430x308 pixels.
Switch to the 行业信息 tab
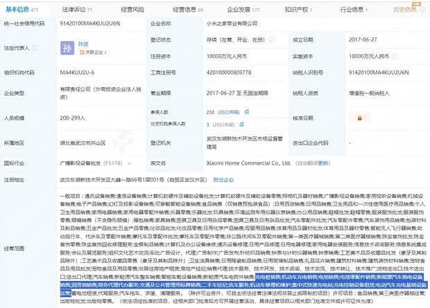pyautogui.click(x=352, y=9)
